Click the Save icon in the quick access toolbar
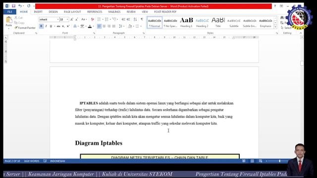 pos(13,6)
